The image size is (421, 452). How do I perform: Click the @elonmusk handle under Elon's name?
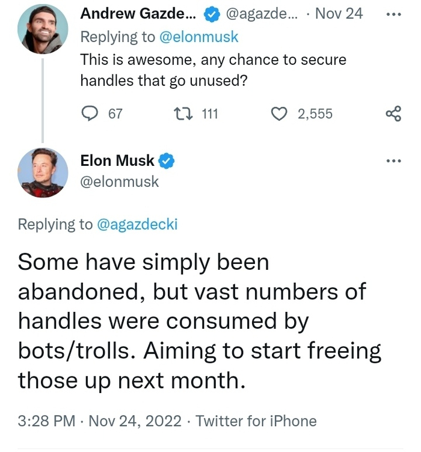[120, 181]
